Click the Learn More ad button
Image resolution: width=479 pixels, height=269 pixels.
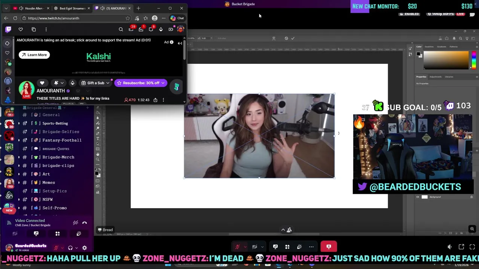[34, 55]
